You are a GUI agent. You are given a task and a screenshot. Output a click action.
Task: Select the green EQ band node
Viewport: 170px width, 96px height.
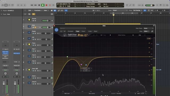click(x=67, y=57)
